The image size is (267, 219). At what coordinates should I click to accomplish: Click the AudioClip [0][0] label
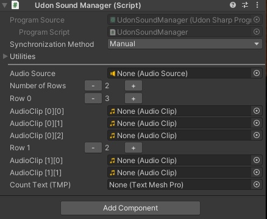coord(37,111)
